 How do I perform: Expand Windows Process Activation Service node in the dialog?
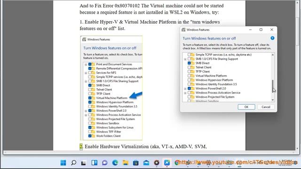[x=185, y=93]
